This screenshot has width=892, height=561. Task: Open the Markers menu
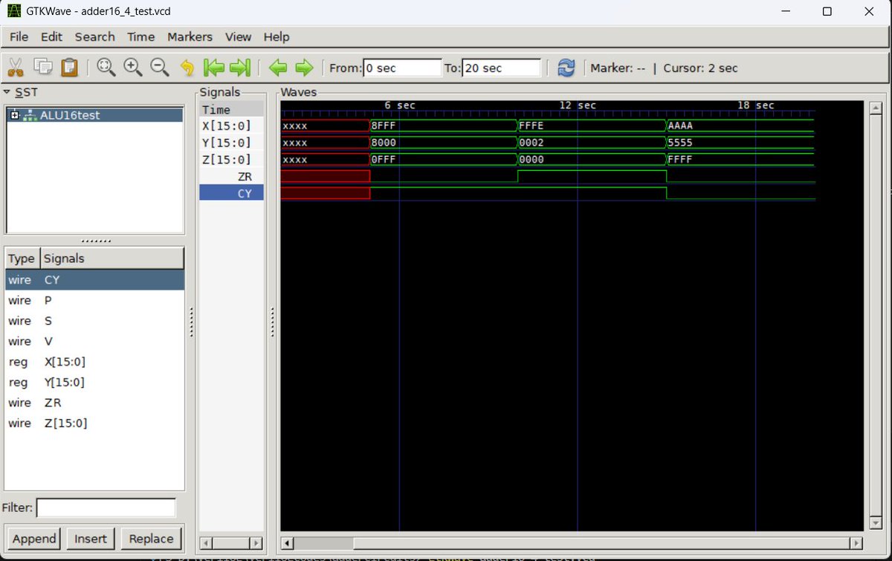[190, 36]
